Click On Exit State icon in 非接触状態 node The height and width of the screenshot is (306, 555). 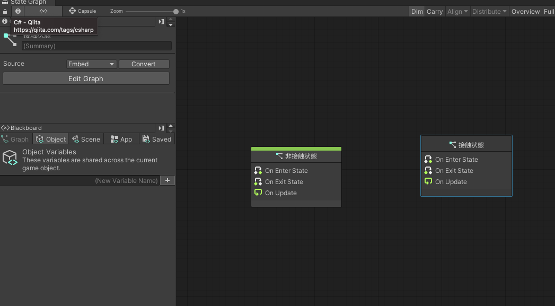(258, 182)
